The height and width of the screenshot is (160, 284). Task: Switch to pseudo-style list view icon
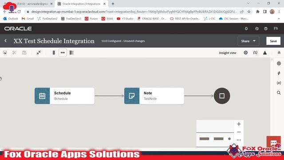click(71, 53)
